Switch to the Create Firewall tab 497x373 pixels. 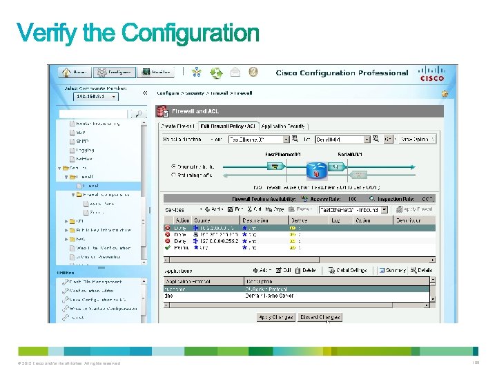tap(177, 126)
